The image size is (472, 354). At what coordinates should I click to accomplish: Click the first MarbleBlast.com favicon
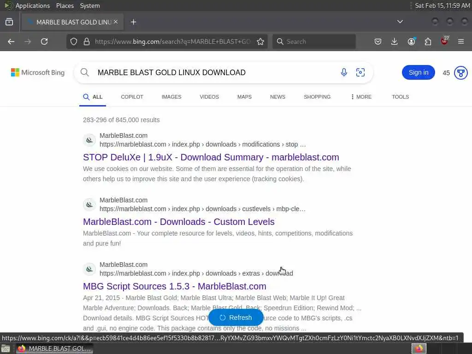pos(89,140)
